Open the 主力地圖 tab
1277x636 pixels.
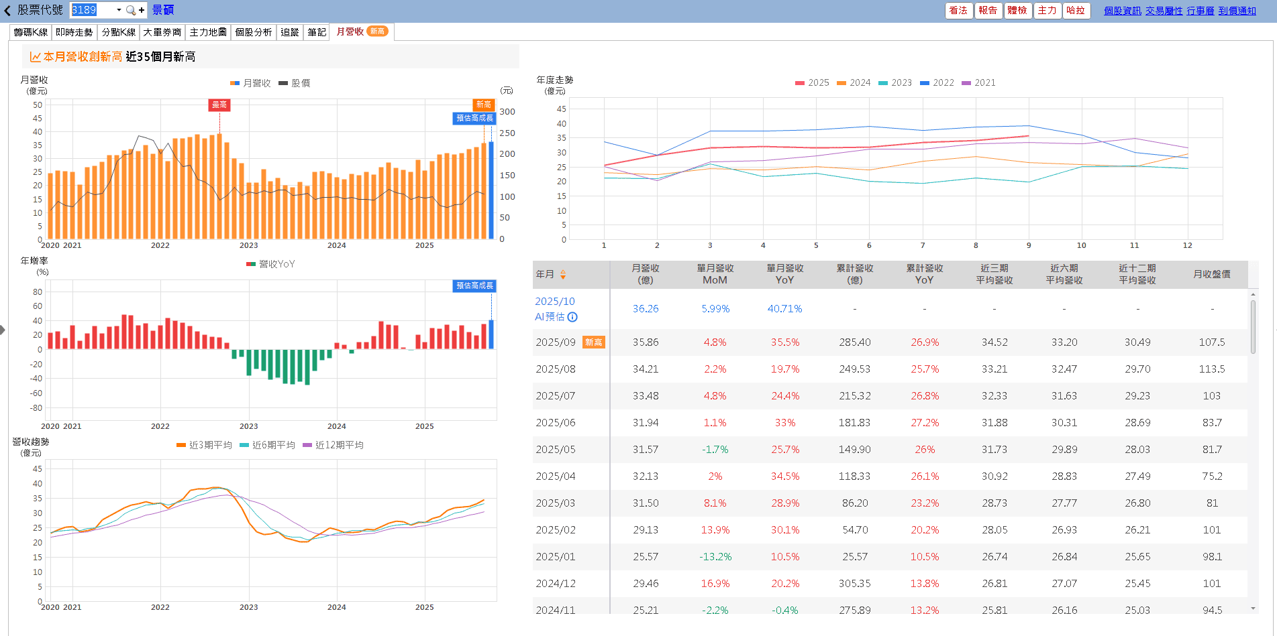[208, 32]
